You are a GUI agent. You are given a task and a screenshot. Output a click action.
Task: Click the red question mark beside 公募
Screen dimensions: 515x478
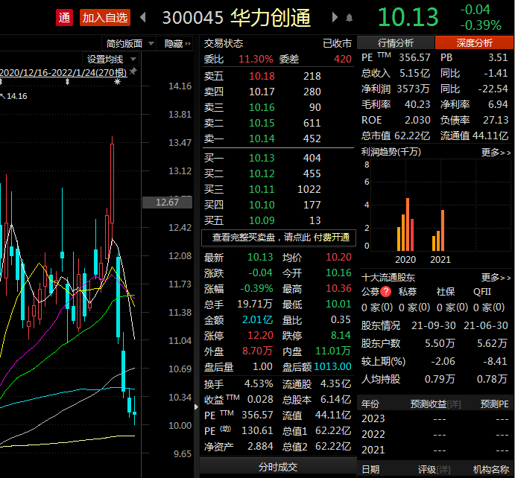coord(385,292)
